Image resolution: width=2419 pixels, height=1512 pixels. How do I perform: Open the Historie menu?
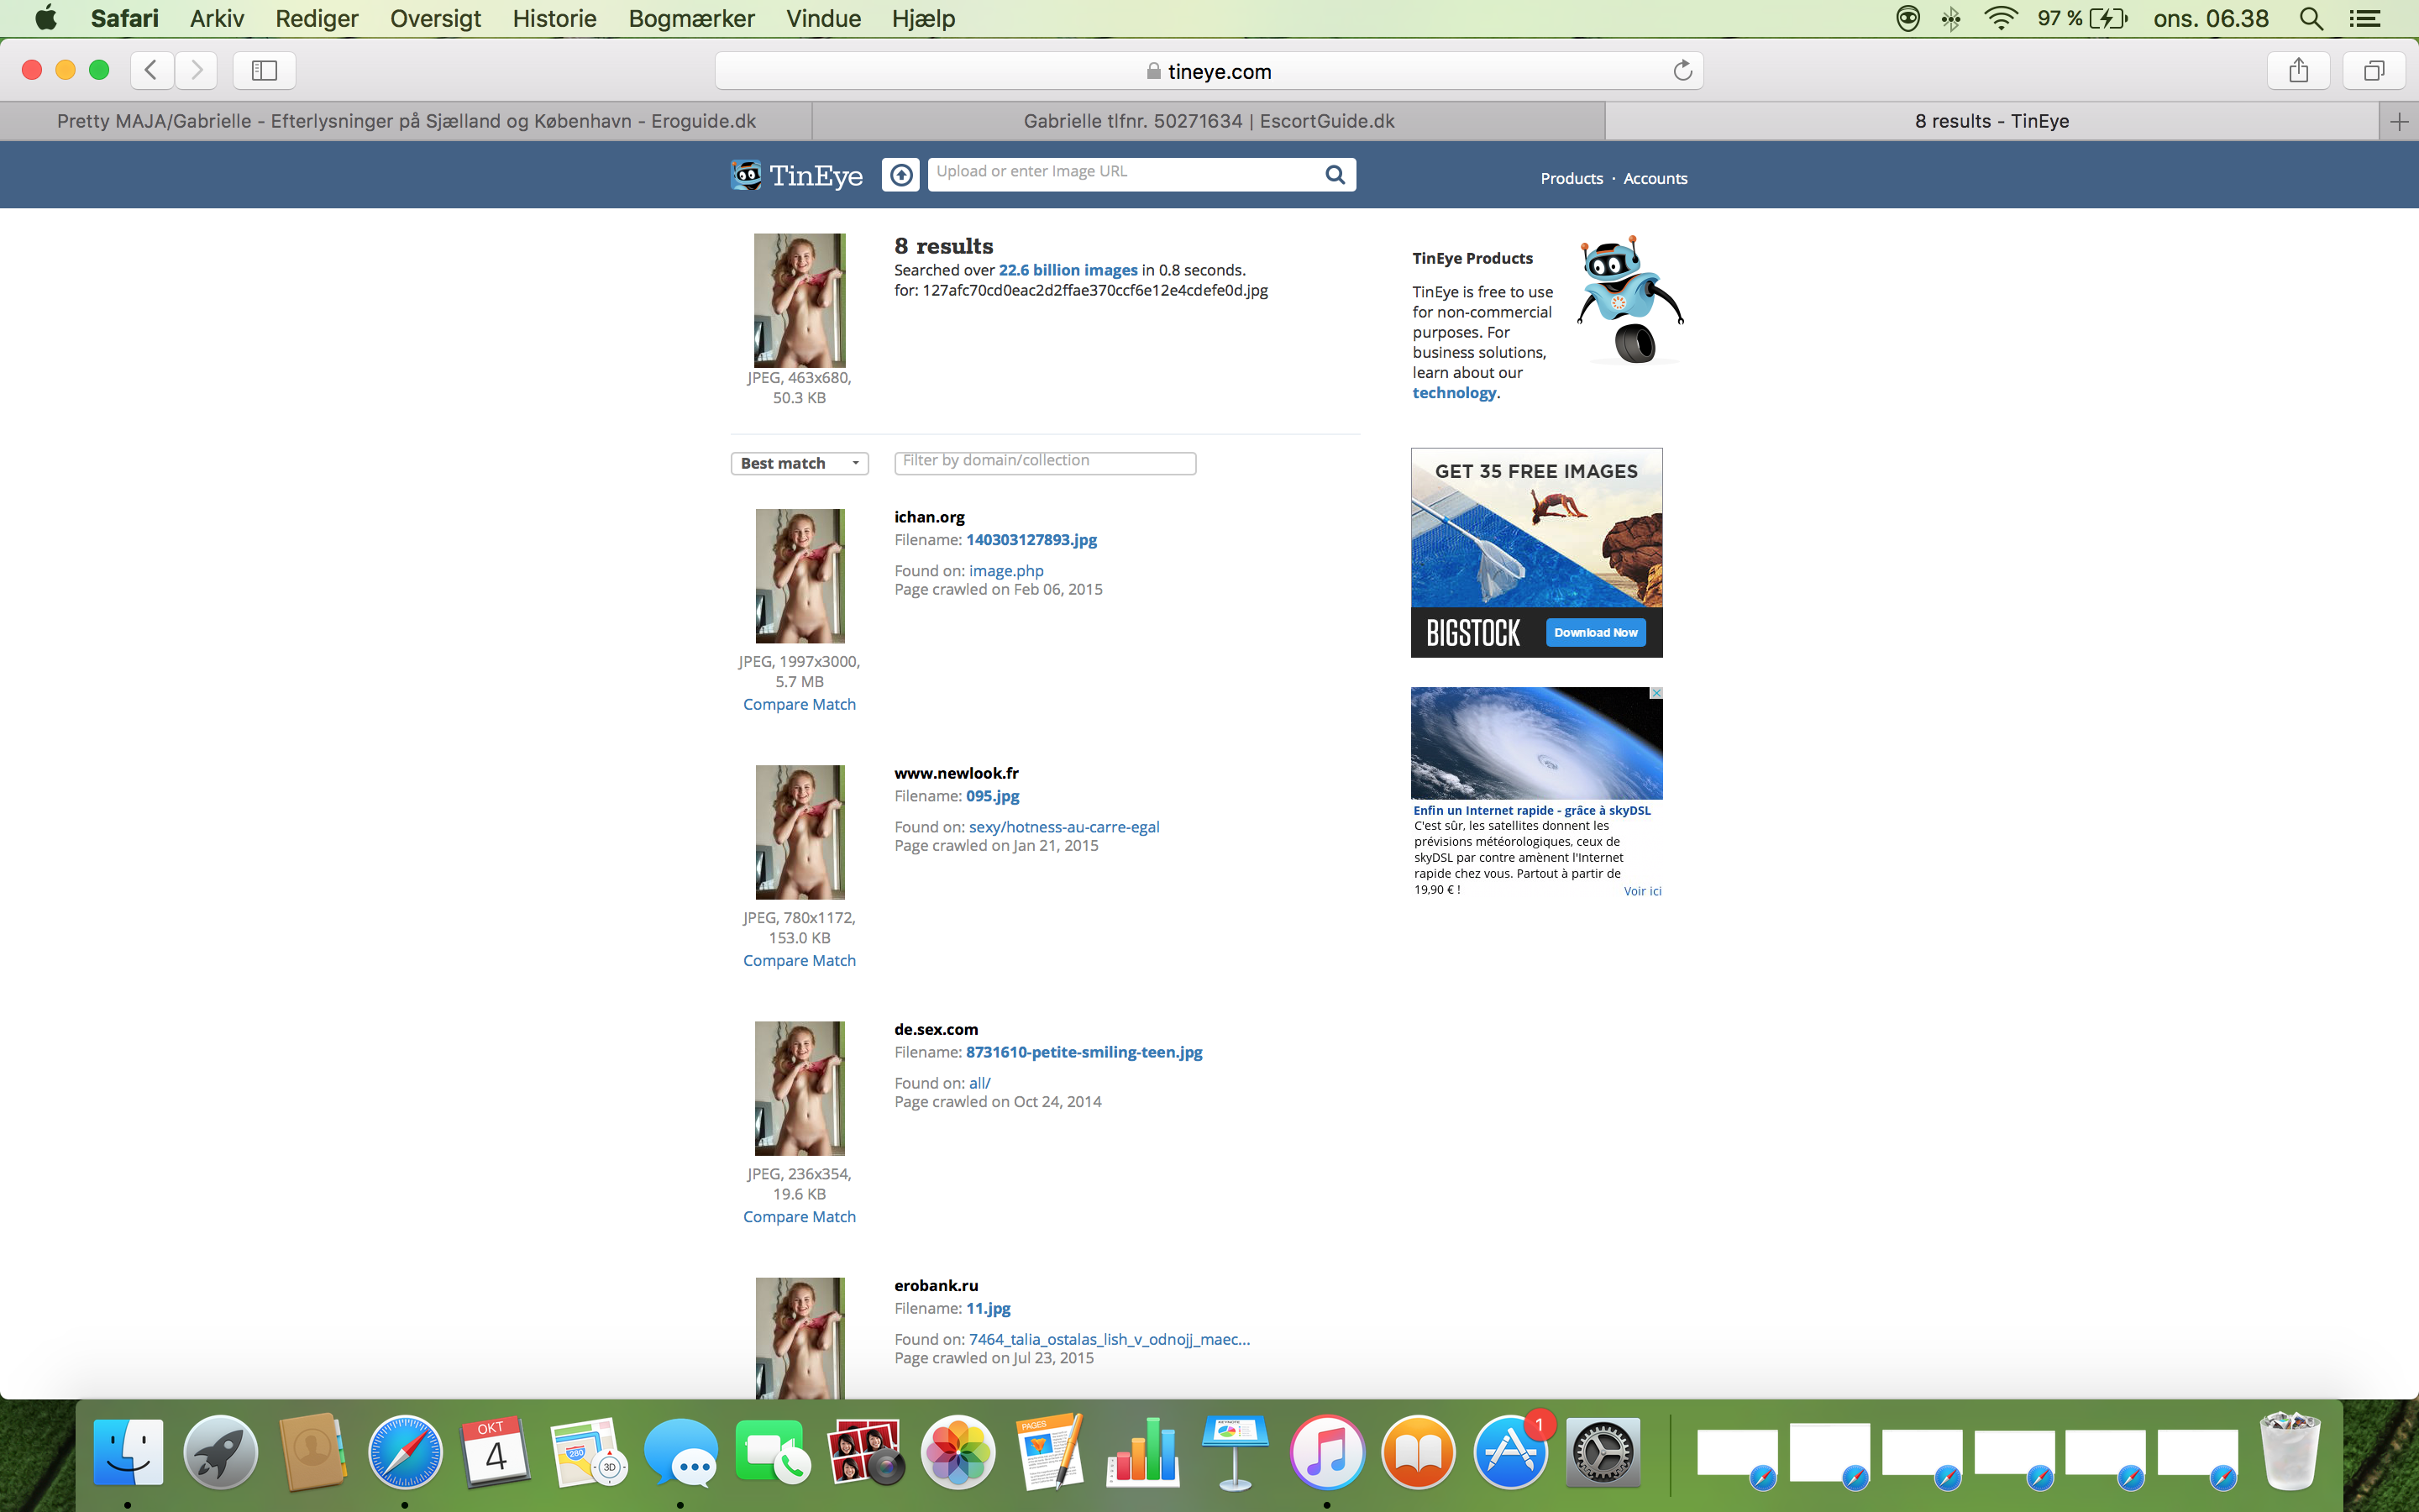pyautogui.click(x=554, y=18)
